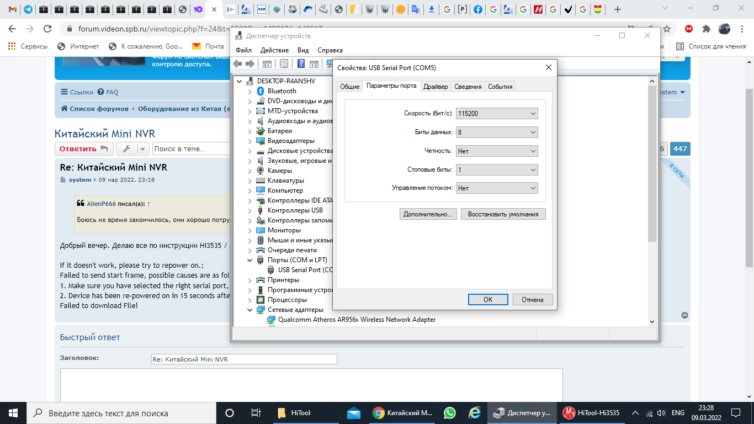
Task: Click the browser reload page icon
Action: coord(48,29)
